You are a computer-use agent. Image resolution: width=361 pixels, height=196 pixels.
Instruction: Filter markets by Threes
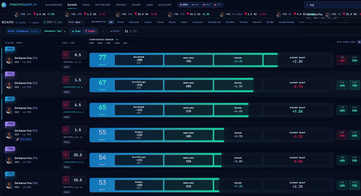[160, 22]
